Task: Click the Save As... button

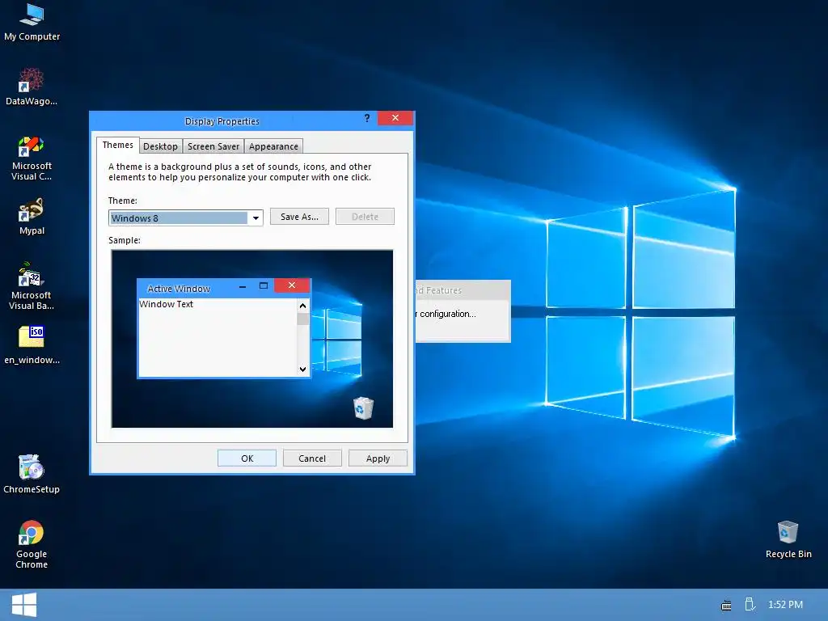Action: tap(299, 217)
